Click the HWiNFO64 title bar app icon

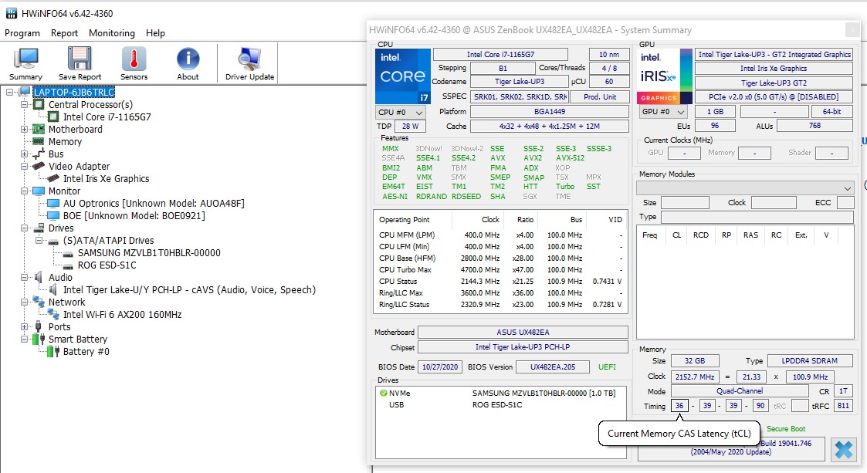[x=11, y=13]
